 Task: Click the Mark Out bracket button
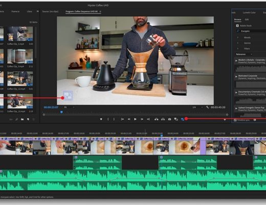point(114,119)
